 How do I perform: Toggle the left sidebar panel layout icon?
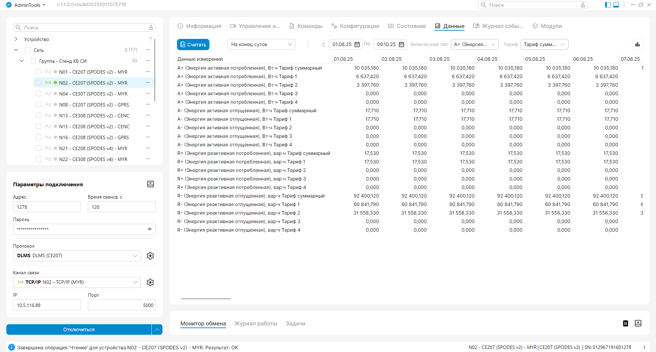pyautogui.click(x=608, y=5)
